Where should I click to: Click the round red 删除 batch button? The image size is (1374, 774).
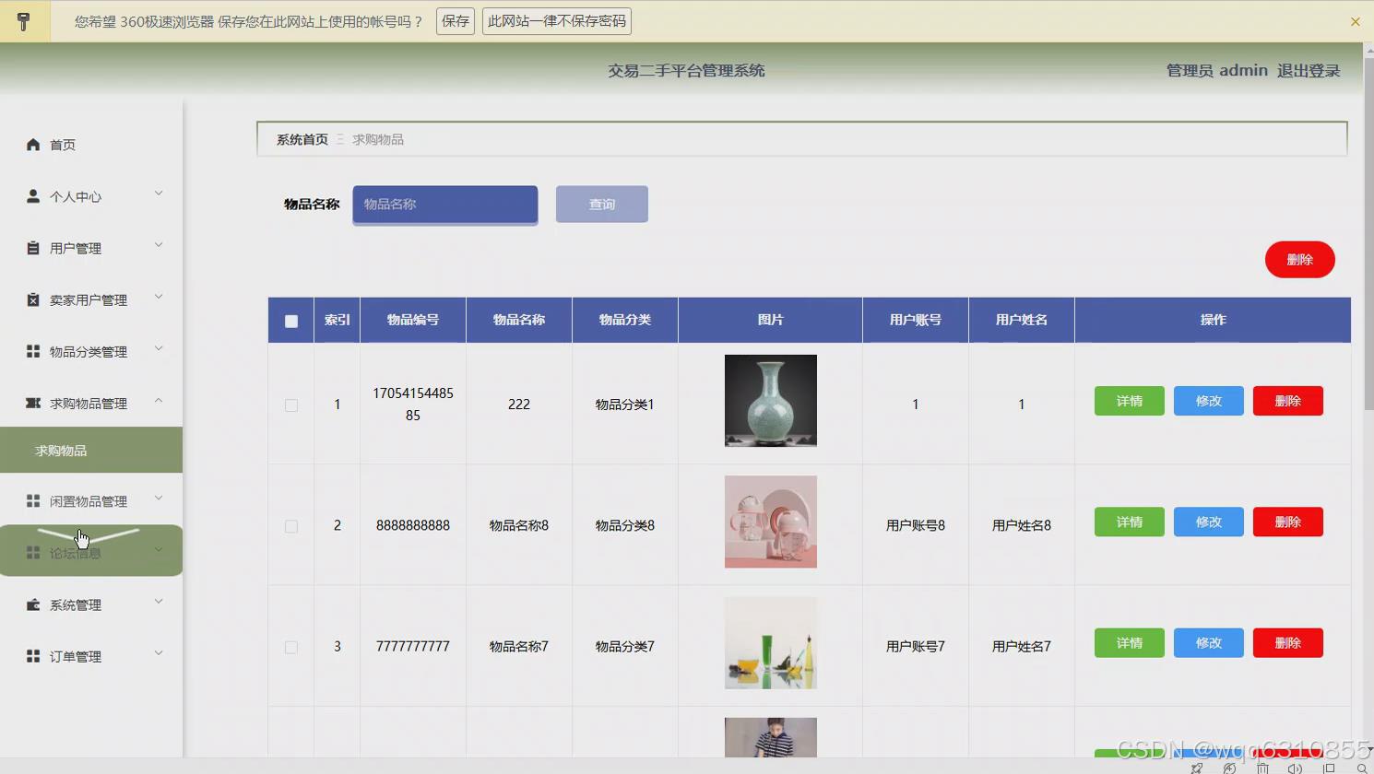(1300, 260)
